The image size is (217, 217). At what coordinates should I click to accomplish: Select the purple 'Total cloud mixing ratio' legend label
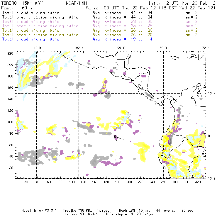pos(31,22)
